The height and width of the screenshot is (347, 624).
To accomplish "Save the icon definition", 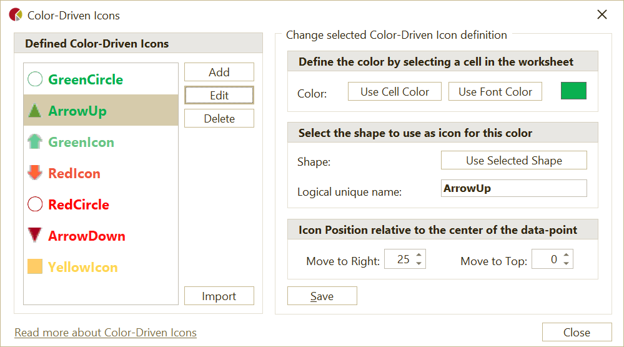I will point(322,296).
